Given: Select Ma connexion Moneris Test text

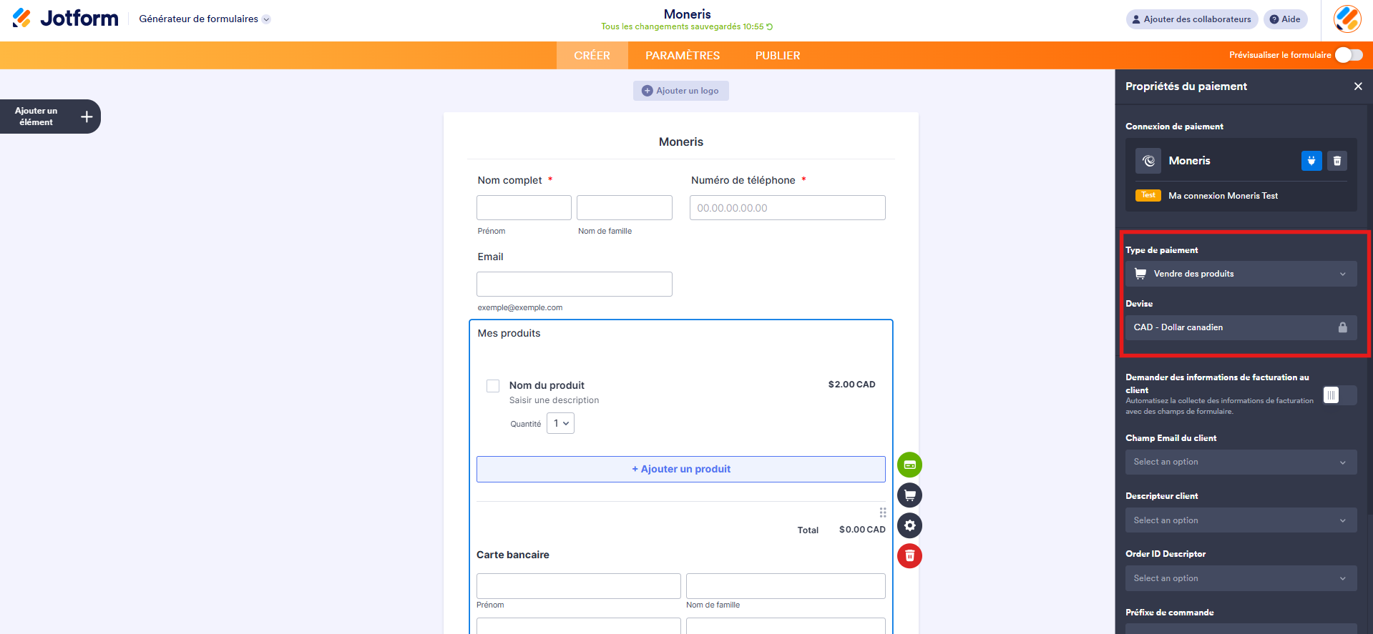Looking at the screenshot, I should click(x=1223, y=196).
